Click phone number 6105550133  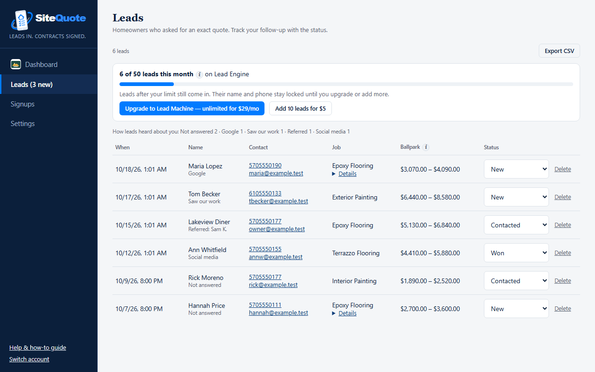click(265, 193)
